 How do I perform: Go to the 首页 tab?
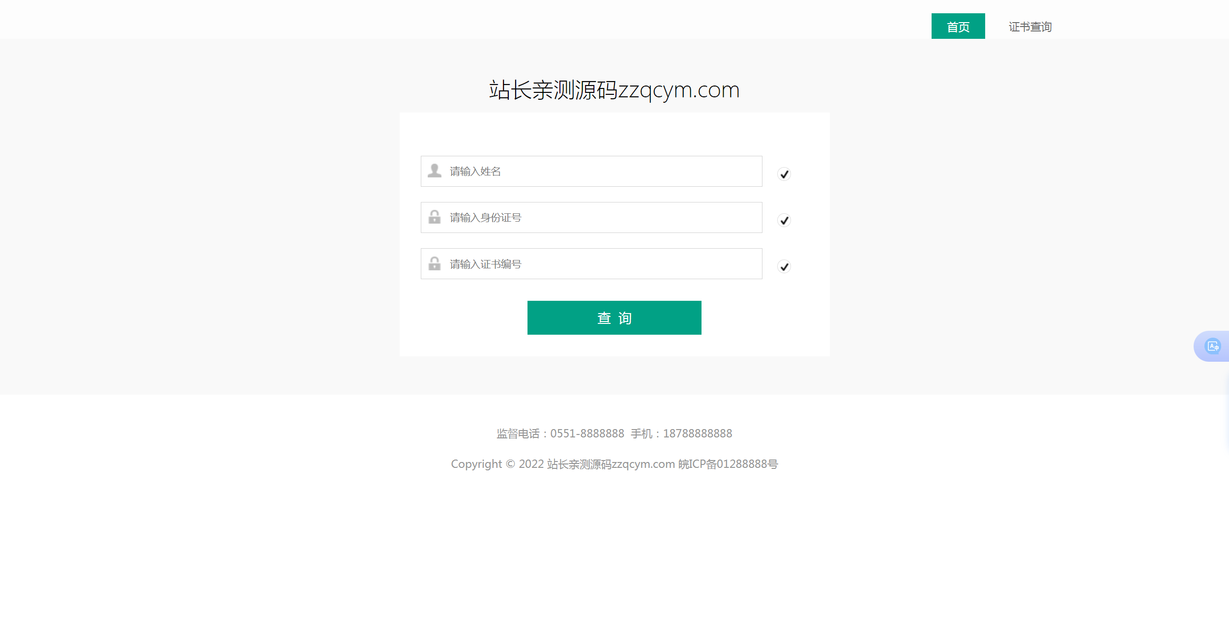coord(958,26)
